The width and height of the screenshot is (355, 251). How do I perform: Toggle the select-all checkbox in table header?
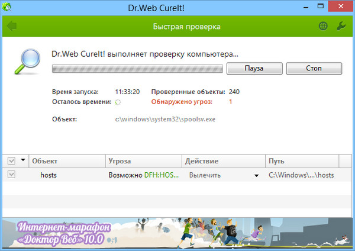(x=11, y=161)
